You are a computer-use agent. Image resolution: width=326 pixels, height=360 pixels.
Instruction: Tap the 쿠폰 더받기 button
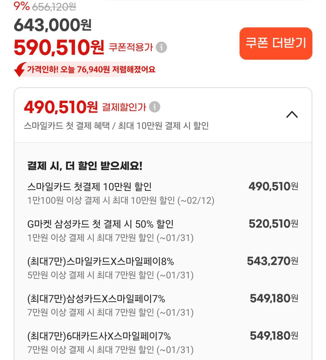click(x=276, y=44)
